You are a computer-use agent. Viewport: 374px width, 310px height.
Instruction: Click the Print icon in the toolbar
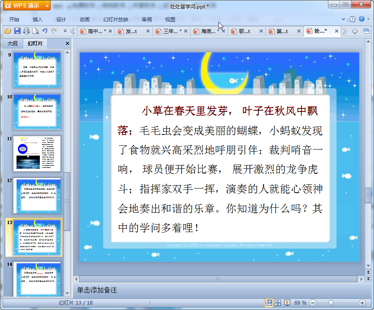click(x=26, y=31)
